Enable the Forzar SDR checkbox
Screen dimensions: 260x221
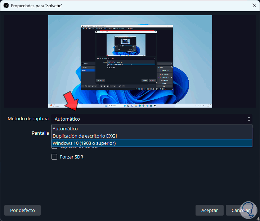tap(54, 157)
